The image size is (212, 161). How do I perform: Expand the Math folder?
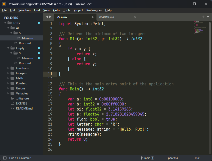tap(8, 78)
